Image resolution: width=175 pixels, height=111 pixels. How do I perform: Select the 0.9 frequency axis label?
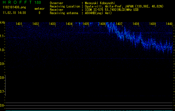(3, 64)
